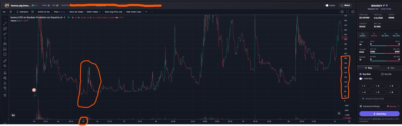Hide all drawings with eye icon
Screen dimensions: 402x126
coord(5,88)
